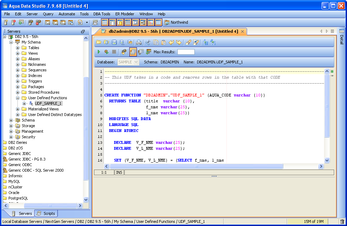
Task: Select the Northwind toolbar button
Action: 176,22
